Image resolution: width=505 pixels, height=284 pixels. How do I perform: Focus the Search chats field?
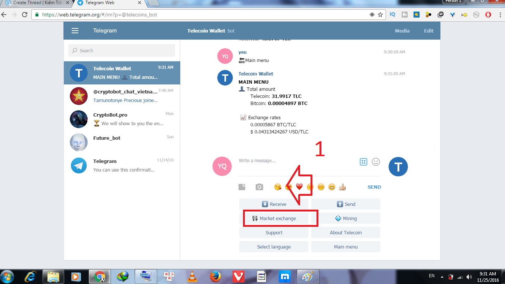coord(122,50)
